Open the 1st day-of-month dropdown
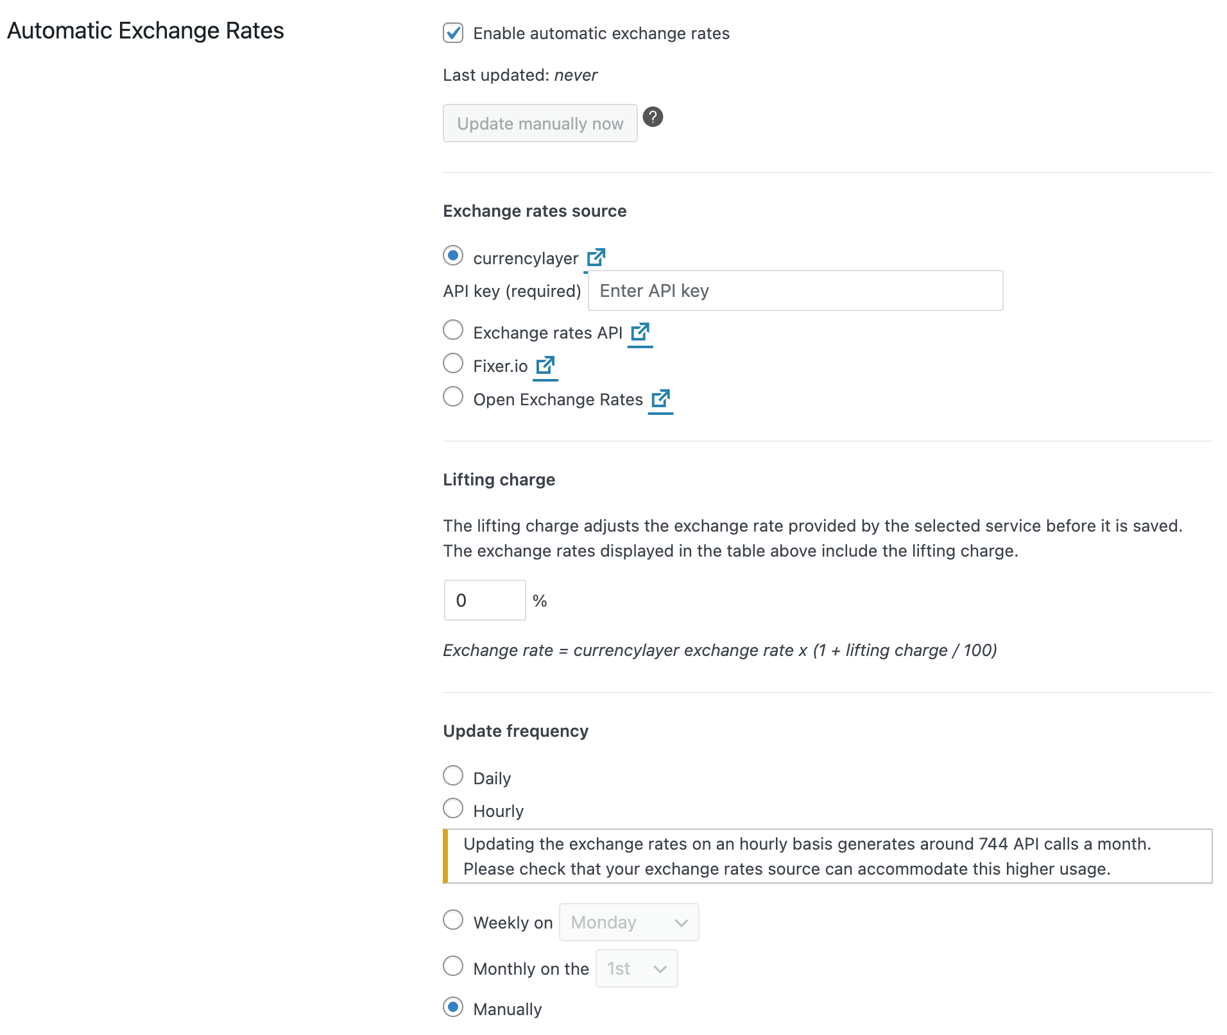Screen dimensions: 1227x1035 [x=636, y=968]
